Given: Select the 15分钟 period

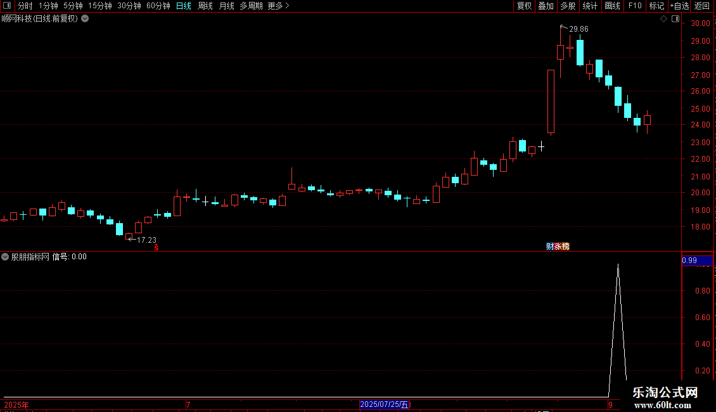Looking at the screenshot, I should click(99, 6).
